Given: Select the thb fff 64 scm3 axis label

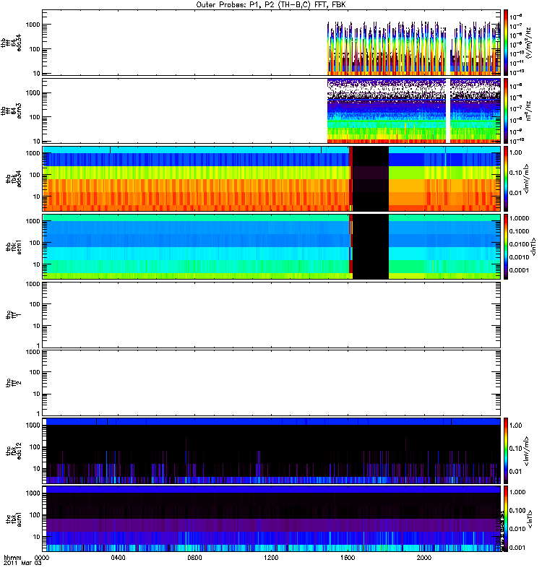Looking at the screenshot, I should point(12,111).
